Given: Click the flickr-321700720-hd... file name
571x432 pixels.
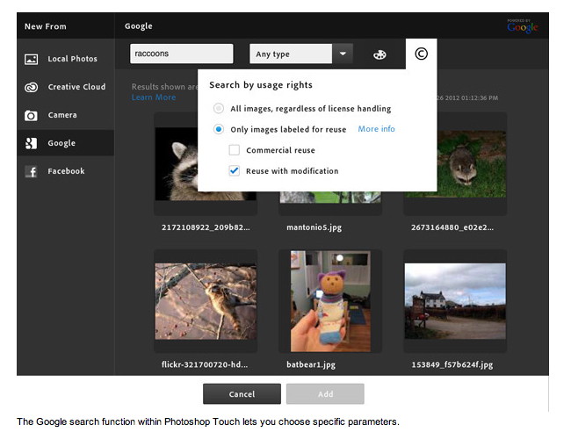Looking at the screenshot, I should pyautogui.click(x=205, y=364).
